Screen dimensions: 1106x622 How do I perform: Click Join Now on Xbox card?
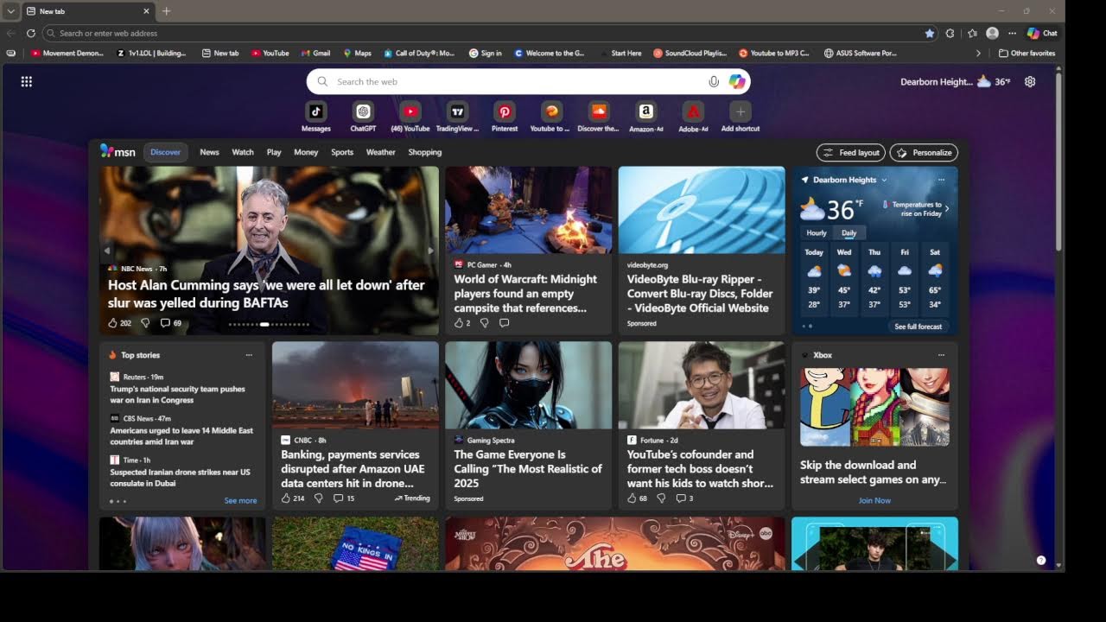click(x=874, y=500)
